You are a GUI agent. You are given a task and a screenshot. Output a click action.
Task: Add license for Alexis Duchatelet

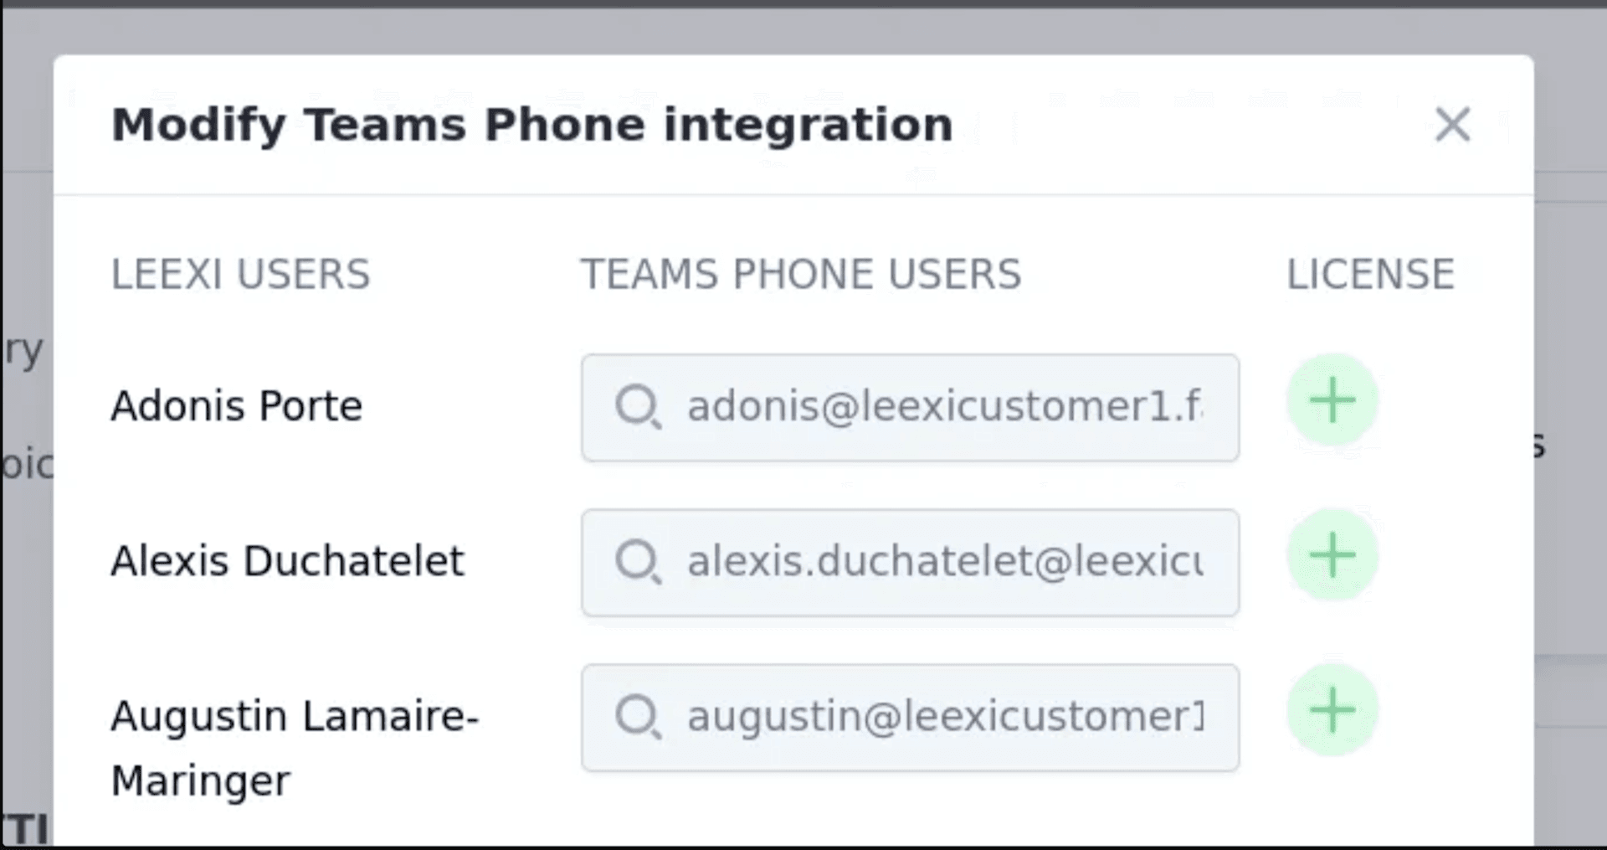click(1332, 555)
